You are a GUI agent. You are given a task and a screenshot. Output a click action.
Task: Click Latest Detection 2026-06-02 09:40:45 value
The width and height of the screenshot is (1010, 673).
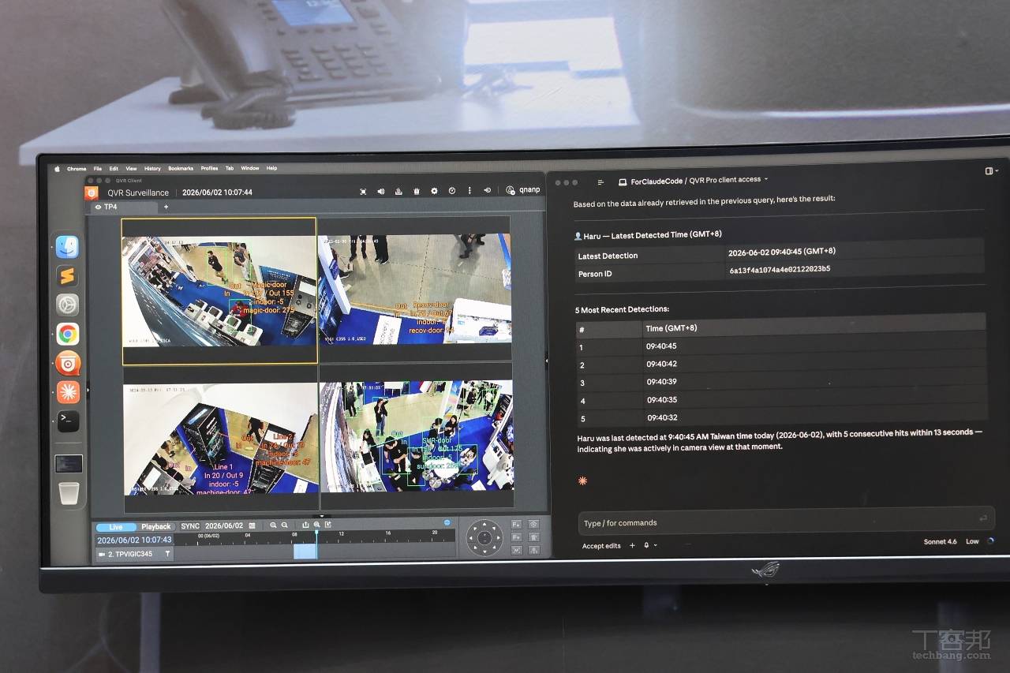pyautogui.click(x=781, y=252)
